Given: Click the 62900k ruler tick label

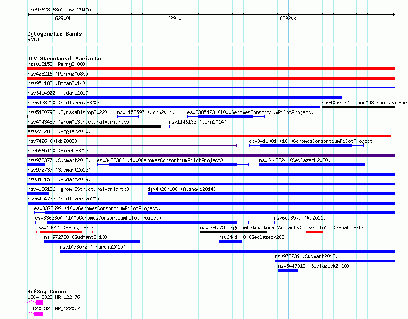Looking at the screenshot, I should coord(63,18).
